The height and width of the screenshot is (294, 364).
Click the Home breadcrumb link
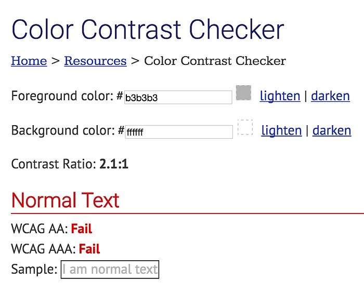click(x=29, y=61)
